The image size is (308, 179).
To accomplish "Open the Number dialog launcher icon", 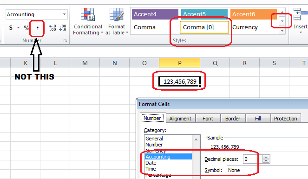I will [x=65, y=40].
